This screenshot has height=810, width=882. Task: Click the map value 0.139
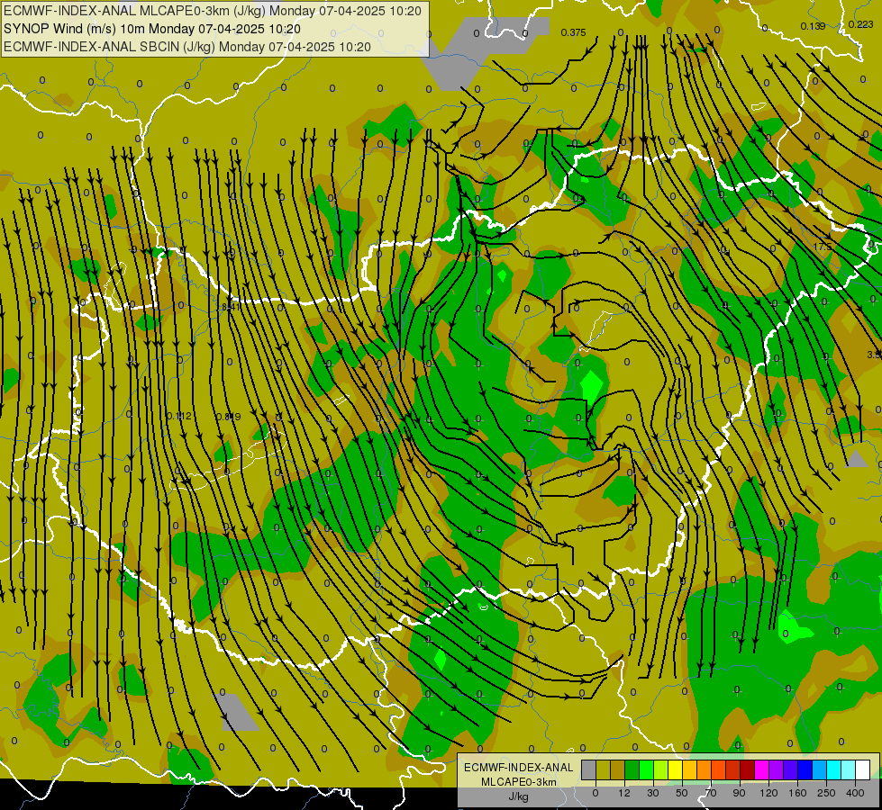coord(813,26)
